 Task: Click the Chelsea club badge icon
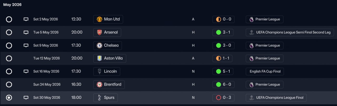click(x=99, y=46)
